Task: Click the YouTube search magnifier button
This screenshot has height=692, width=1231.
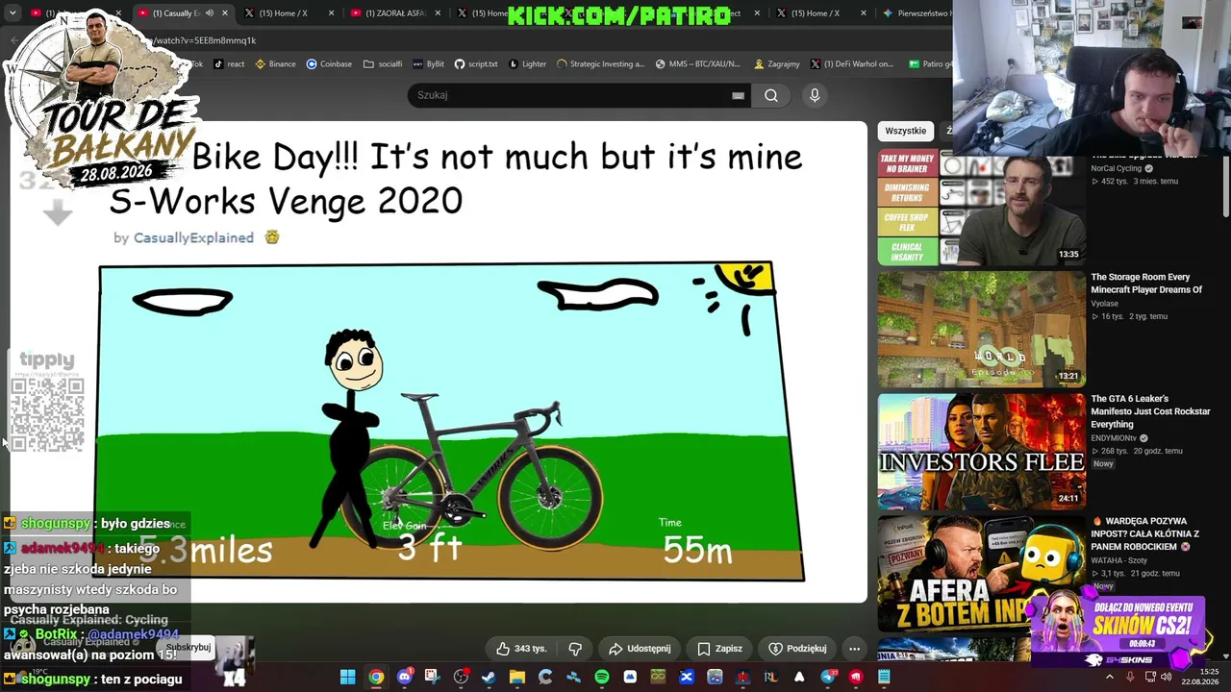Action: pos(771,95)
